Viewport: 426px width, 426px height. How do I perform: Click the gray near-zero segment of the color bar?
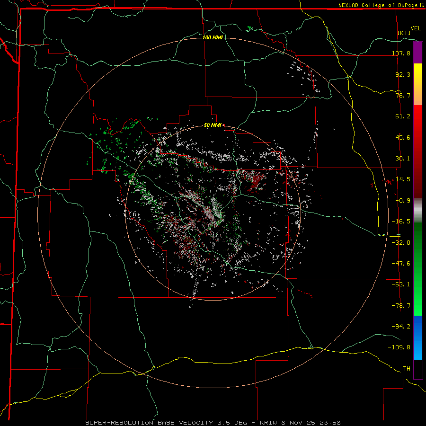pyautogui.click(x=418, y=211)
